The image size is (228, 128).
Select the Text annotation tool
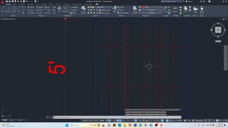(x=59, y=9)
